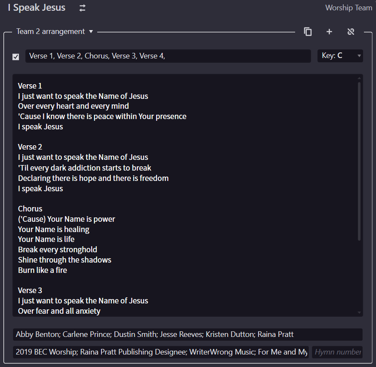
Task: Click the line 'Over fear and all anxiety'
Action: tap(59, 311)
